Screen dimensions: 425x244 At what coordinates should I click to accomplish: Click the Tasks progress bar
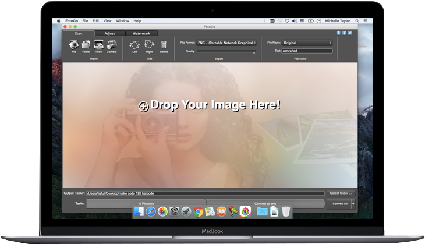206,204
